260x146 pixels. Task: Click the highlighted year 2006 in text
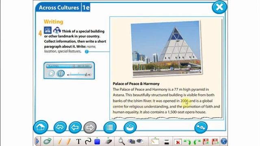pos(184,101)
